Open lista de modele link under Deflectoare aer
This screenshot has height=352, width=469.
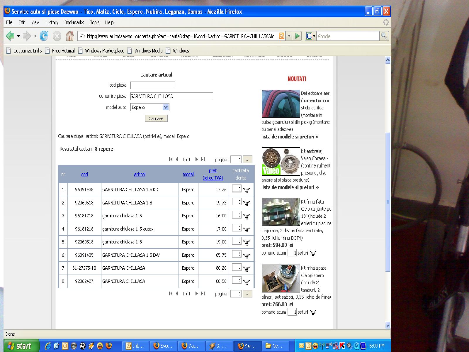click(x=290, y=137)
